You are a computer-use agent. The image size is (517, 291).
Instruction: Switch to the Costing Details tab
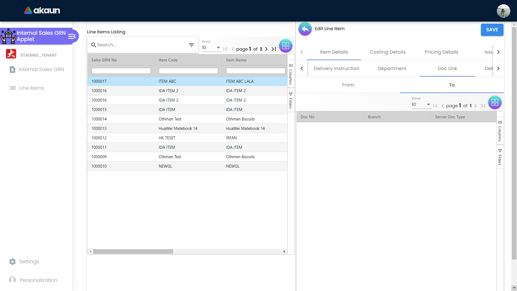387,52
